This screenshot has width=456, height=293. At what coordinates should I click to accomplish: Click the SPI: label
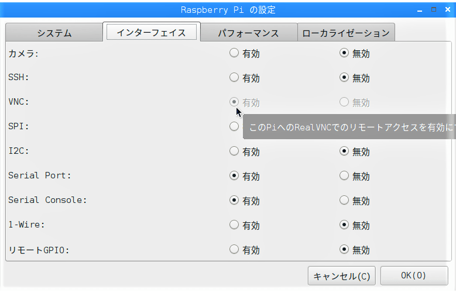coord(19,126)
